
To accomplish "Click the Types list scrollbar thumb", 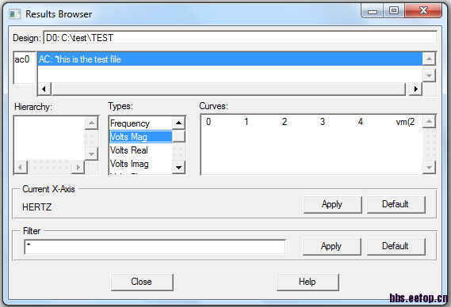I will (x=178, y=136).
